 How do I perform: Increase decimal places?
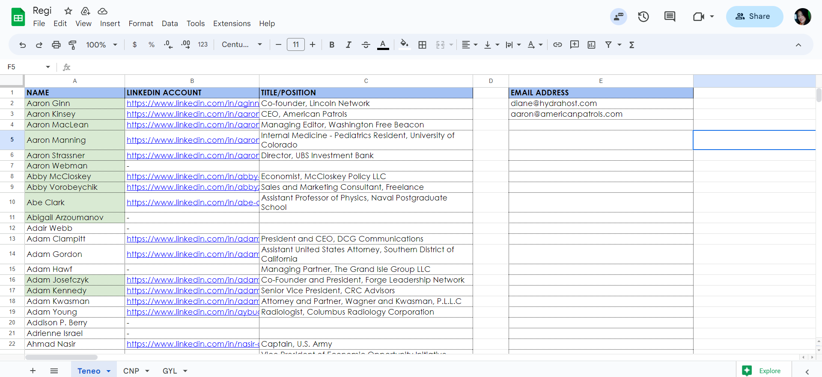coord(185,45)
